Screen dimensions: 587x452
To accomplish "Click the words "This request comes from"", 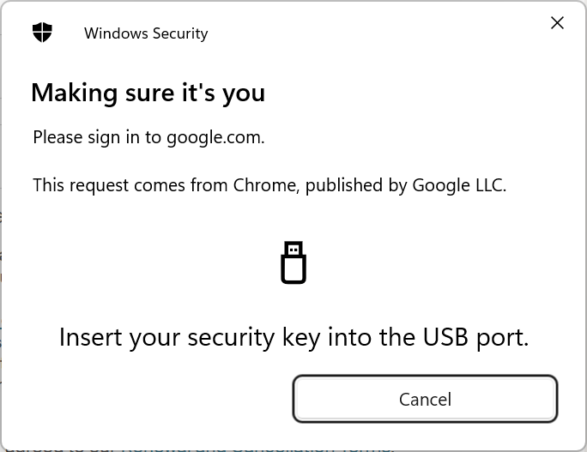I will coord(130,185).
